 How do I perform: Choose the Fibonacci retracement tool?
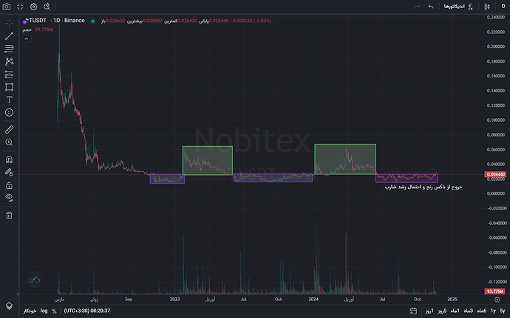9,49
